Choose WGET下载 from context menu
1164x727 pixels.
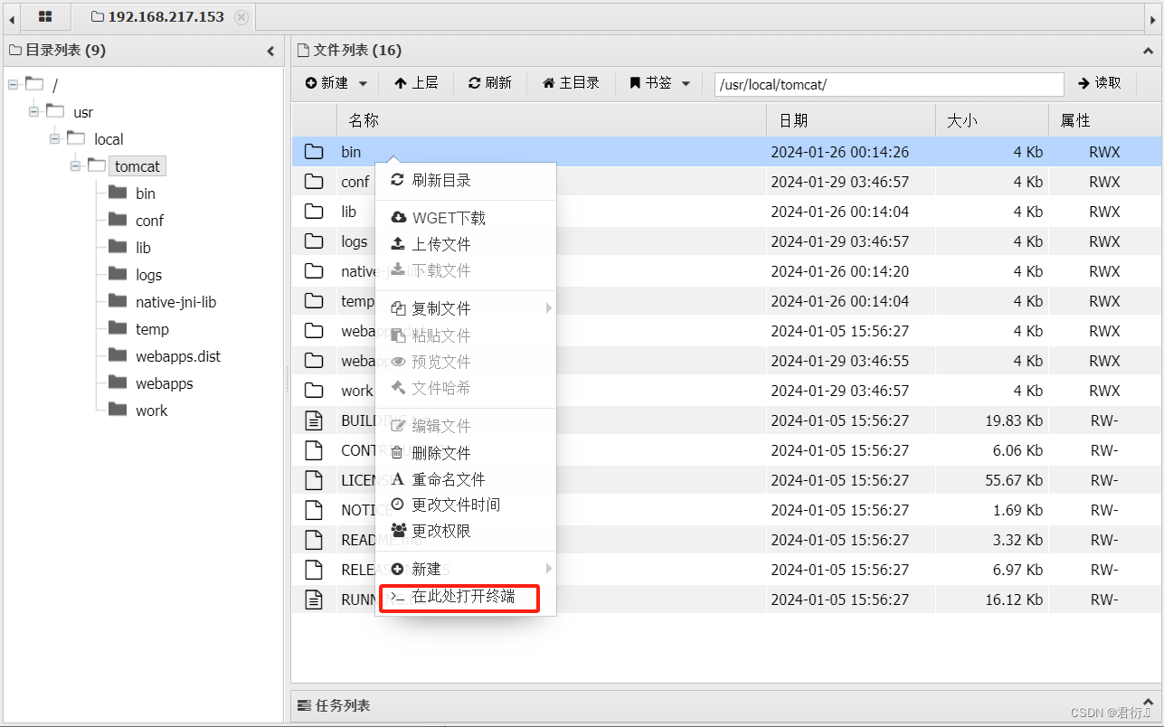click(466, 218)
